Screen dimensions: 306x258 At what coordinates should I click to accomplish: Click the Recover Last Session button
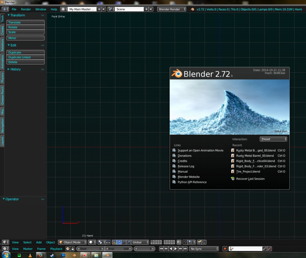pyautogui.click(x=250, y=179)
